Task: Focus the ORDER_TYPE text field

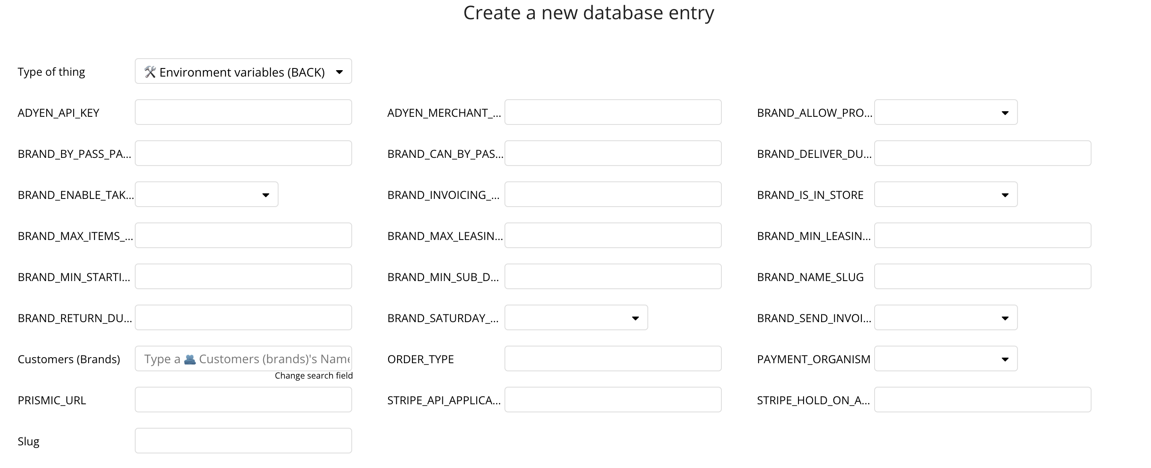Action: (613, 359)
